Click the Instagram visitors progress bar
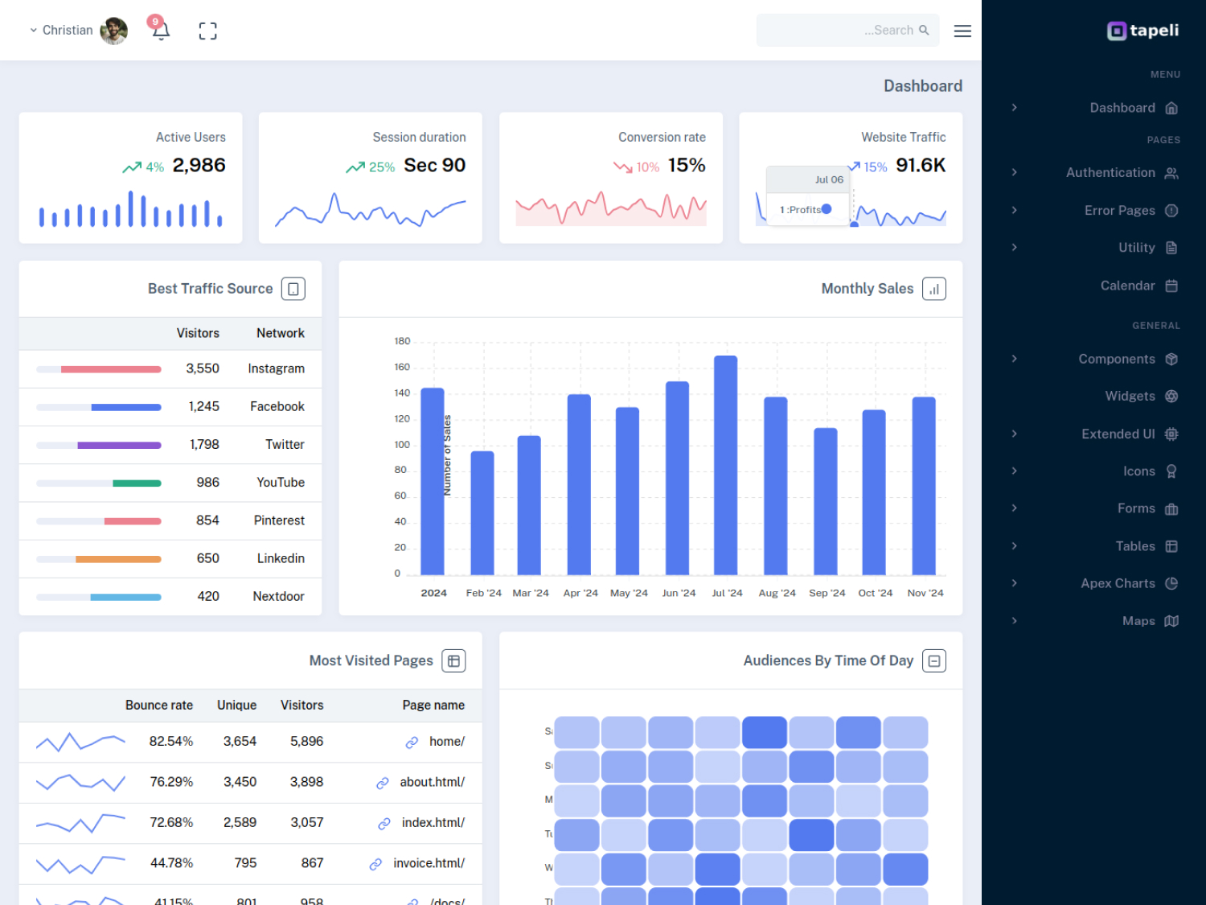 click(99, 369)
